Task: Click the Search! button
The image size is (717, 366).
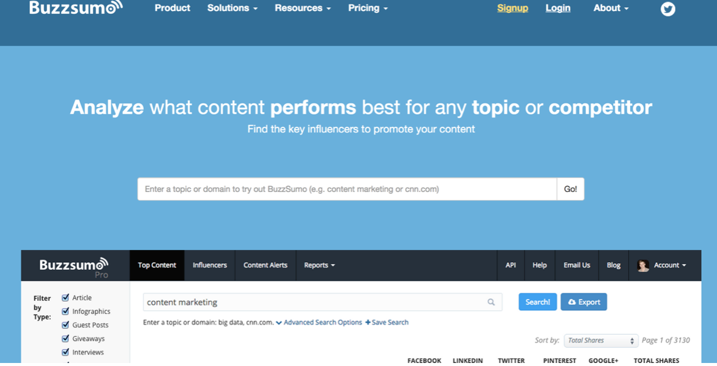Action: [x=538, y=302]
